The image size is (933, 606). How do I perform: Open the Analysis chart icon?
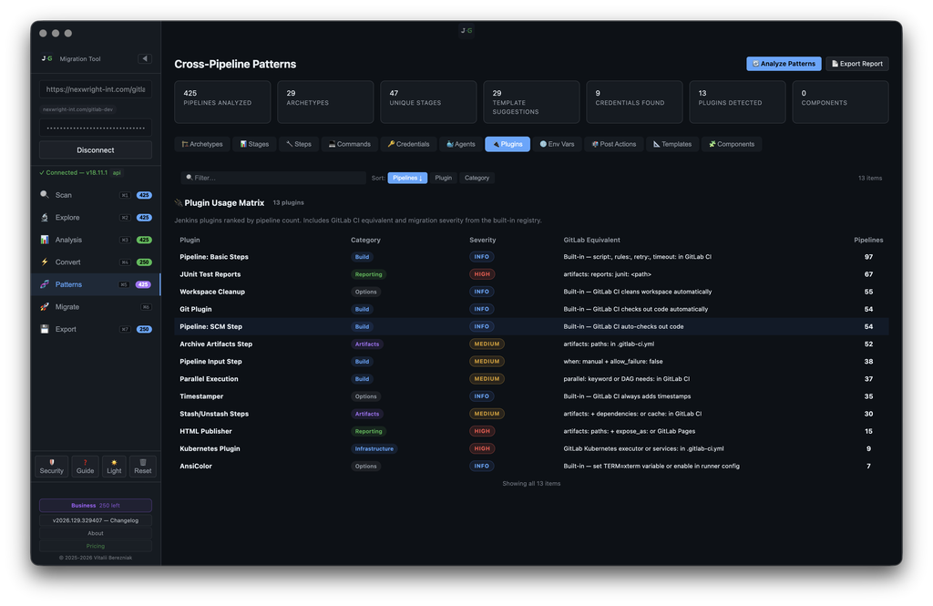tap(45, 240)
